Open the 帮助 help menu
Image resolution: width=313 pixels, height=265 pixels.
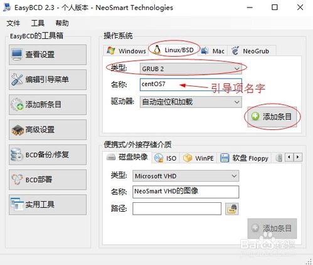coord(62,23)
